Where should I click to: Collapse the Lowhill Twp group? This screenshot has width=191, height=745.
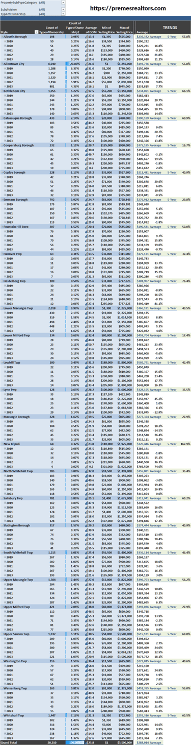[2, 362]
